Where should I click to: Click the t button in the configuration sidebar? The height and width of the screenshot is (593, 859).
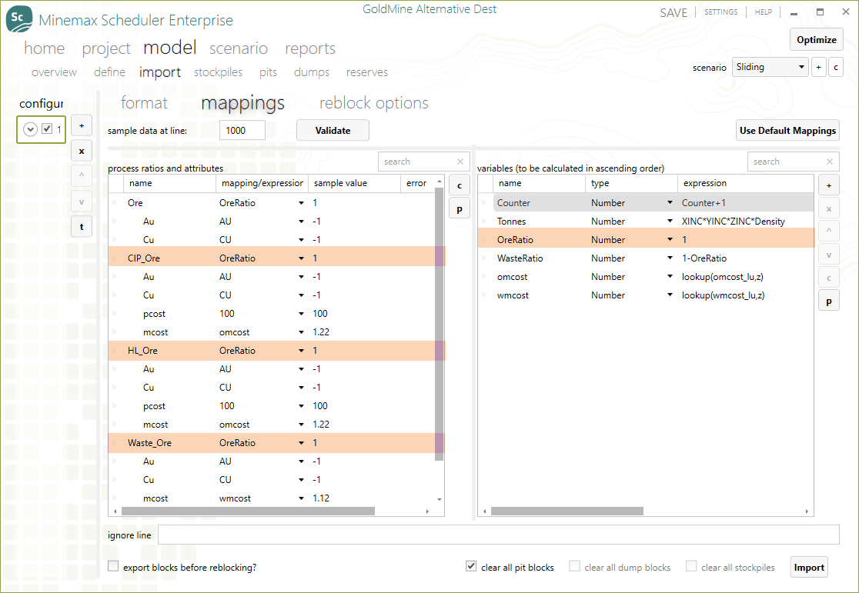click(x=82, y=227)
